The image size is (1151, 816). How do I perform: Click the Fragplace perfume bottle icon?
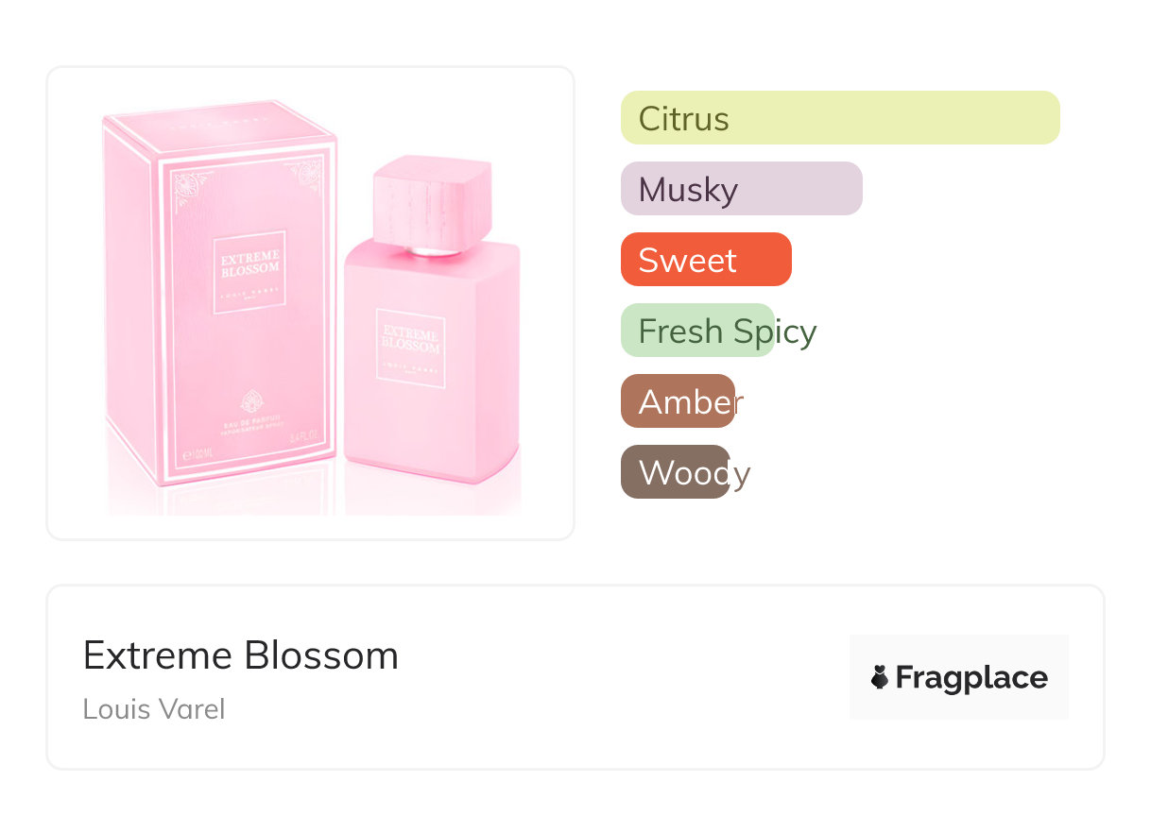(880, 677)
